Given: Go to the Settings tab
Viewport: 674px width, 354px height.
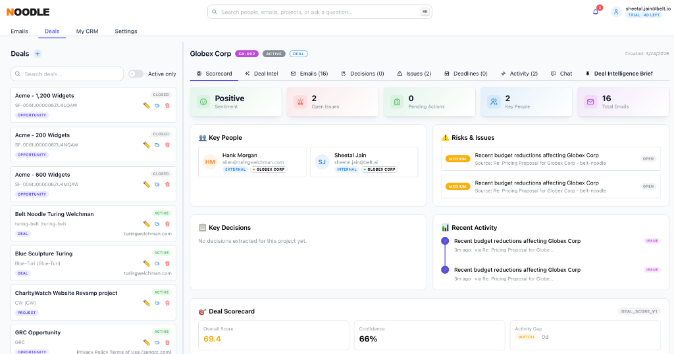Looking at the screenshot, I should coord(126,32).
